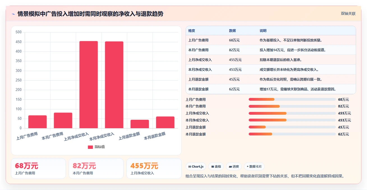Click note 作为基期投入，不足以单独判断投放质量。

(291, 40)
